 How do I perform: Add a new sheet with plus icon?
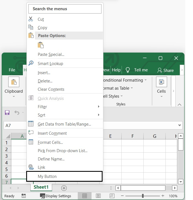[64, 188]
